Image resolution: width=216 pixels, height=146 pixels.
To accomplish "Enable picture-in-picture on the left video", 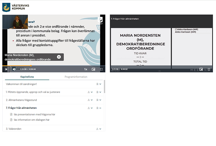I will pos(93,69).
